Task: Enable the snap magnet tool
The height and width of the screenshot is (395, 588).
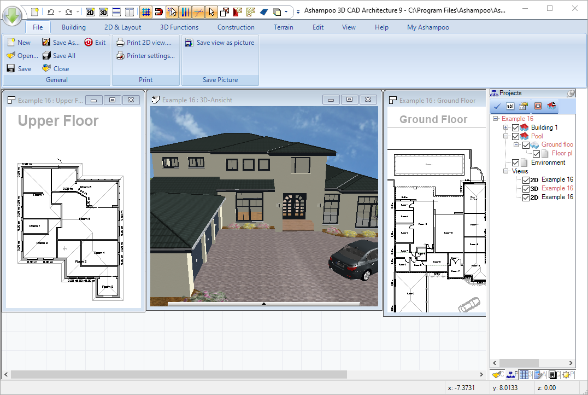Action: pyautogui.click(x=158, y=11)
